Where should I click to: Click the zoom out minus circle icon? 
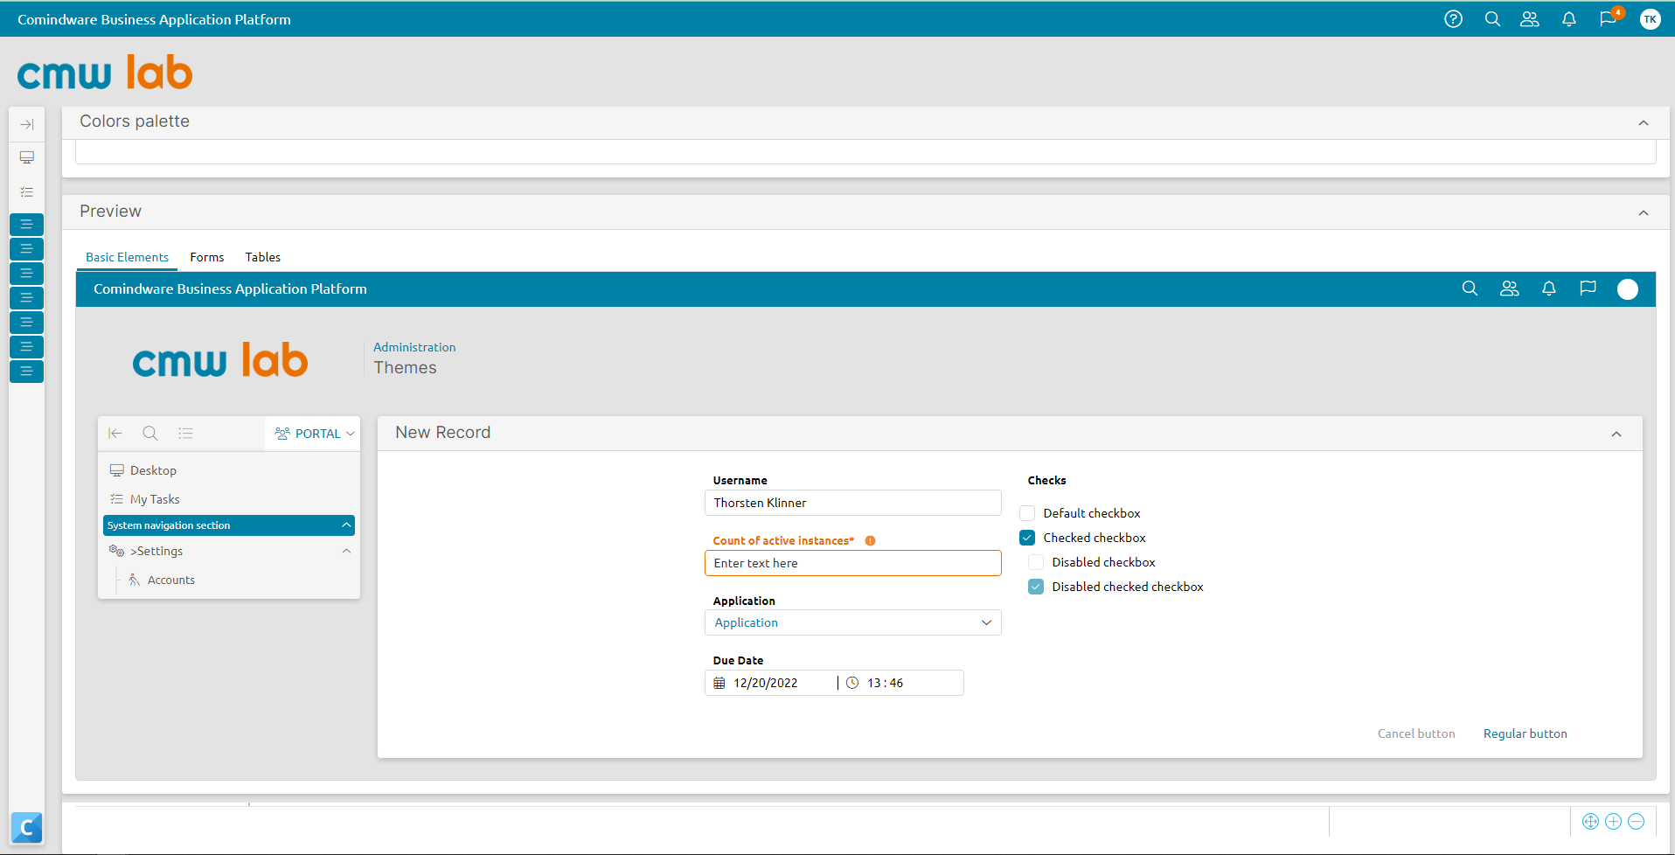1637,821
